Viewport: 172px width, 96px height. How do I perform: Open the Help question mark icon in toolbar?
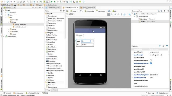coord(84,2)
